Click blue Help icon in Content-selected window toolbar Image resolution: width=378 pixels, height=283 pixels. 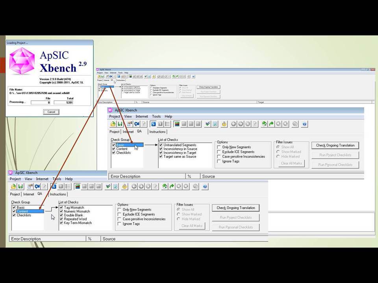click(x=205, y=186)
